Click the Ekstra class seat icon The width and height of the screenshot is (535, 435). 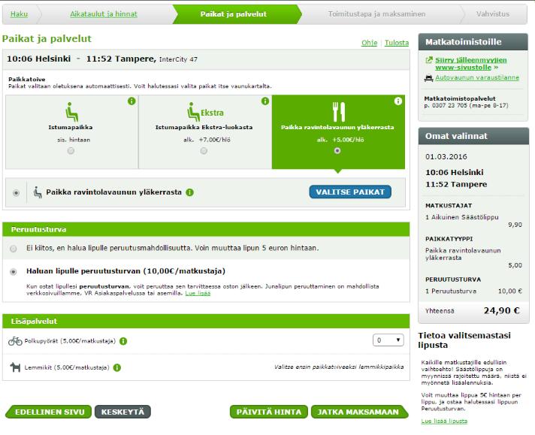click(x=193, y=112)
